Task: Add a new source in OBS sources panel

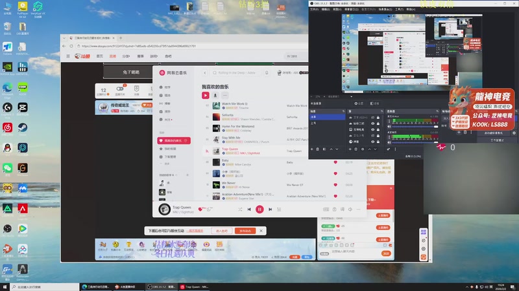Action: pos(350,149)
